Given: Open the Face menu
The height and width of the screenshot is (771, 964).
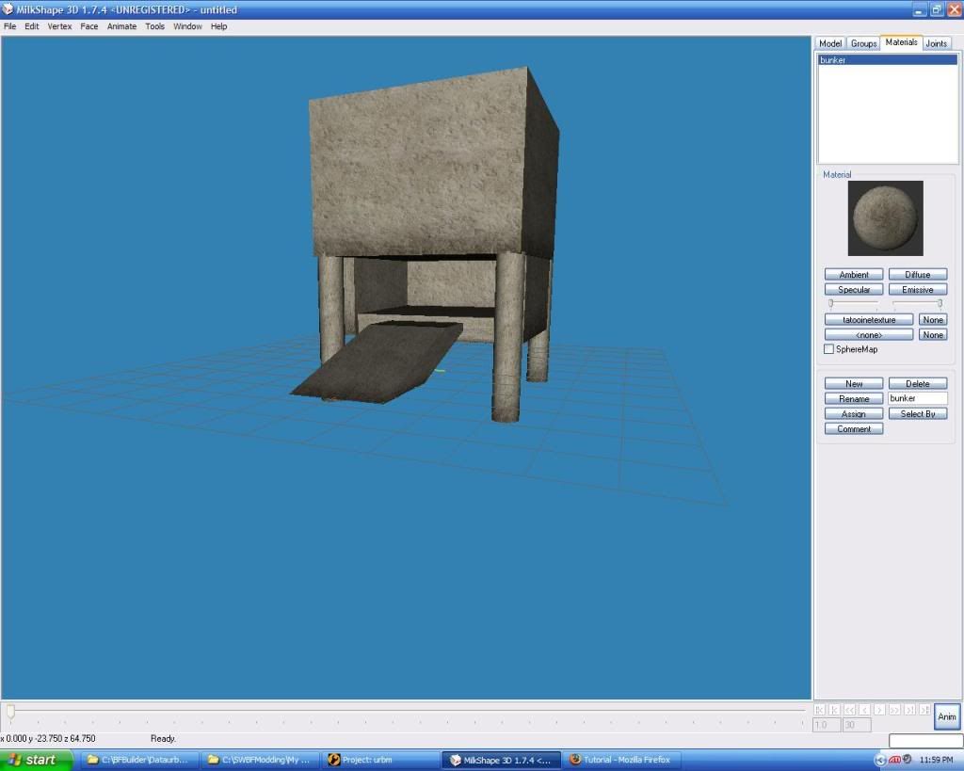Looking at the screenshot, I should (89, 26).
